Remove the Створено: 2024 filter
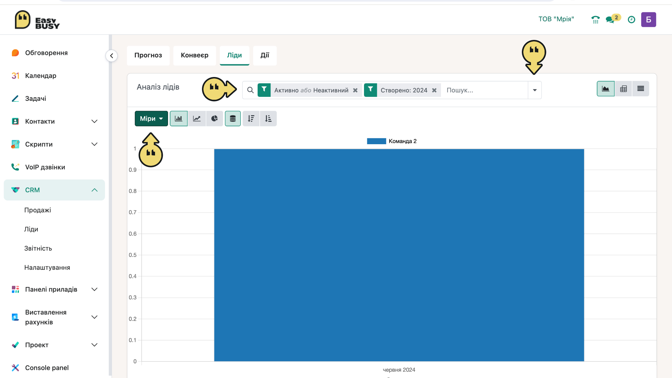Image resolution: width=672 pixels, height=378 pixels. 434,90
